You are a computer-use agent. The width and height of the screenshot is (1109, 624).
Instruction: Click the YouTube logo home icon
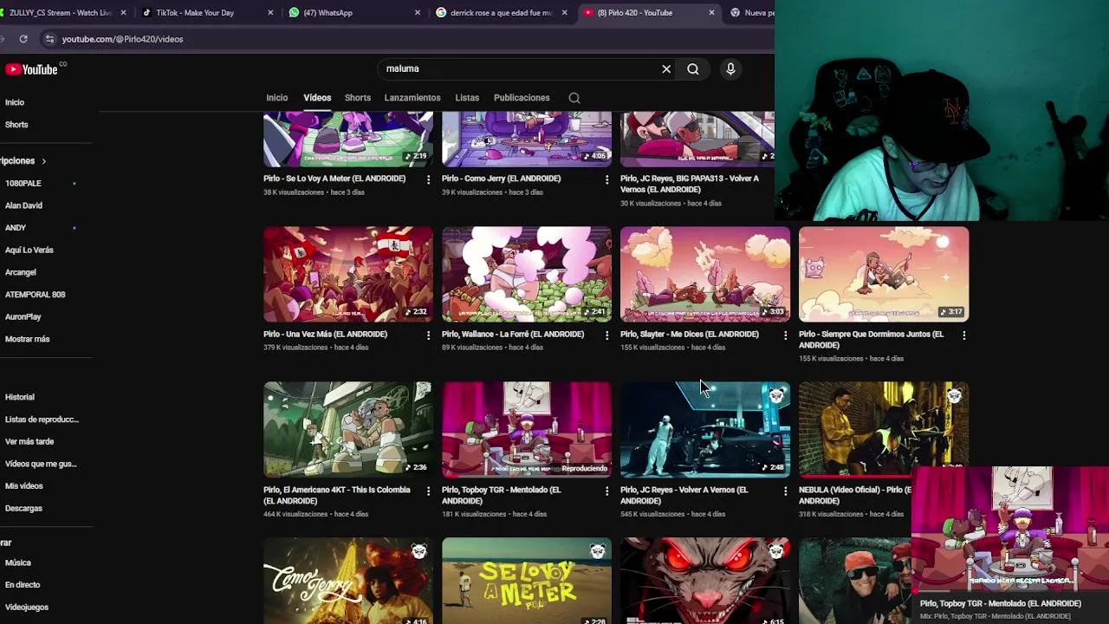pos(31,69)
